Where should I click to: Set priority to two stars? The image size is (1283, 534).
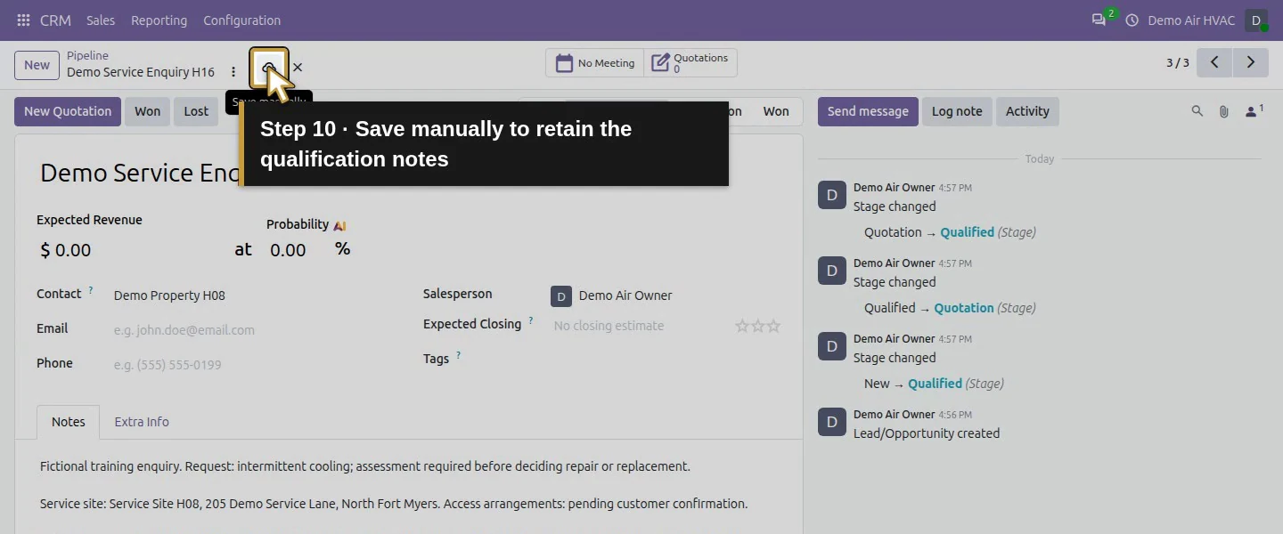(758, 326)
